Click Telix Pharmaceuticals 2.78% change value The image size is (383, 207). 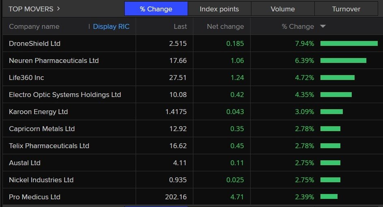304,146
